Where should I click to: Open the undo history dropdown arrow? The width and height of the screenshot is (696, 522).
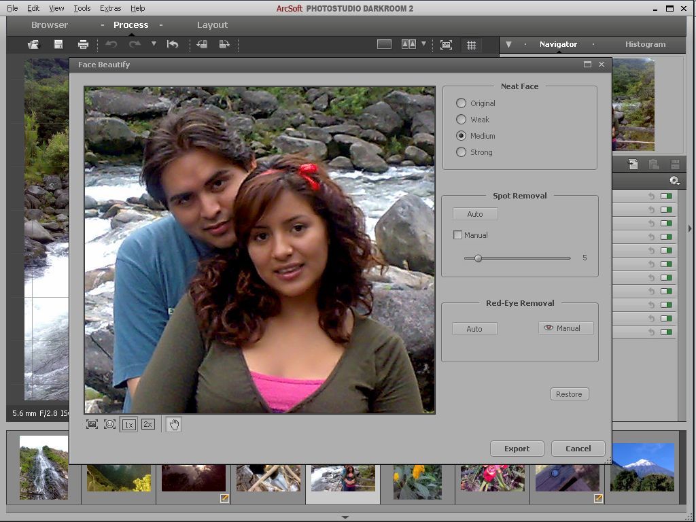[154, 44]
